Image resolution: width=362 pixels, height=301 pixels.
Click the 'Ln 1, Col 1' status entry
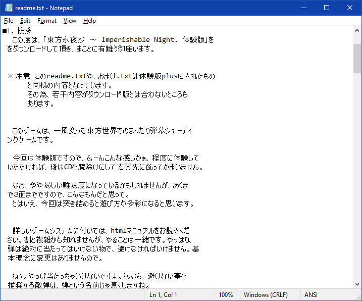click(163, 295)
